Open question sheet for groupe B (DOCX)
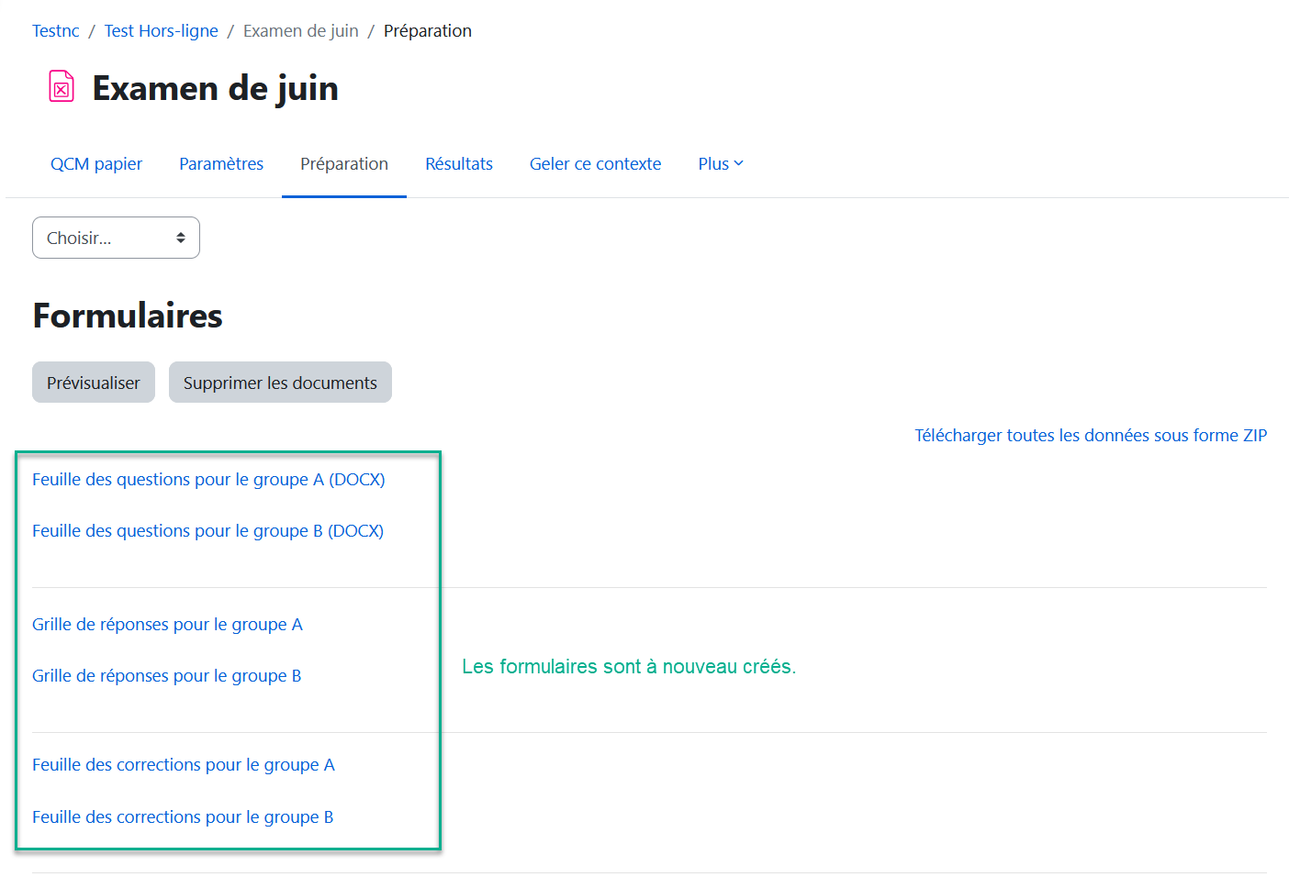1289x877 pixels. 207,531
